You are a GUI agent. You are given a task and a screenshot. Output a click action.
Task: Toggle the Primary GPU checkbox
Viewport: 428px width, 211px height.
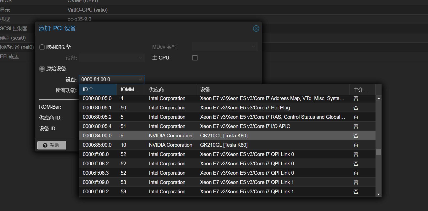click(x=195, y=58)
